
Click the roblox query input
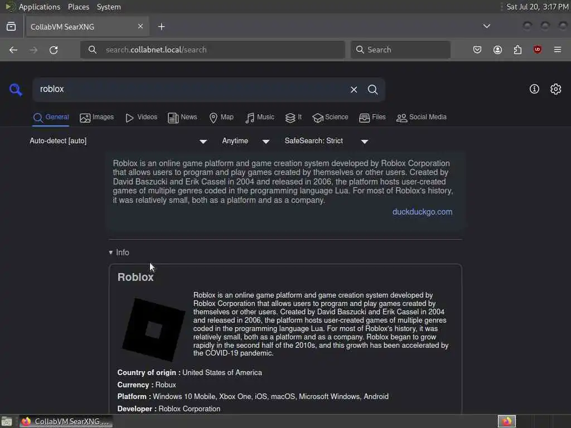point(190,89)
